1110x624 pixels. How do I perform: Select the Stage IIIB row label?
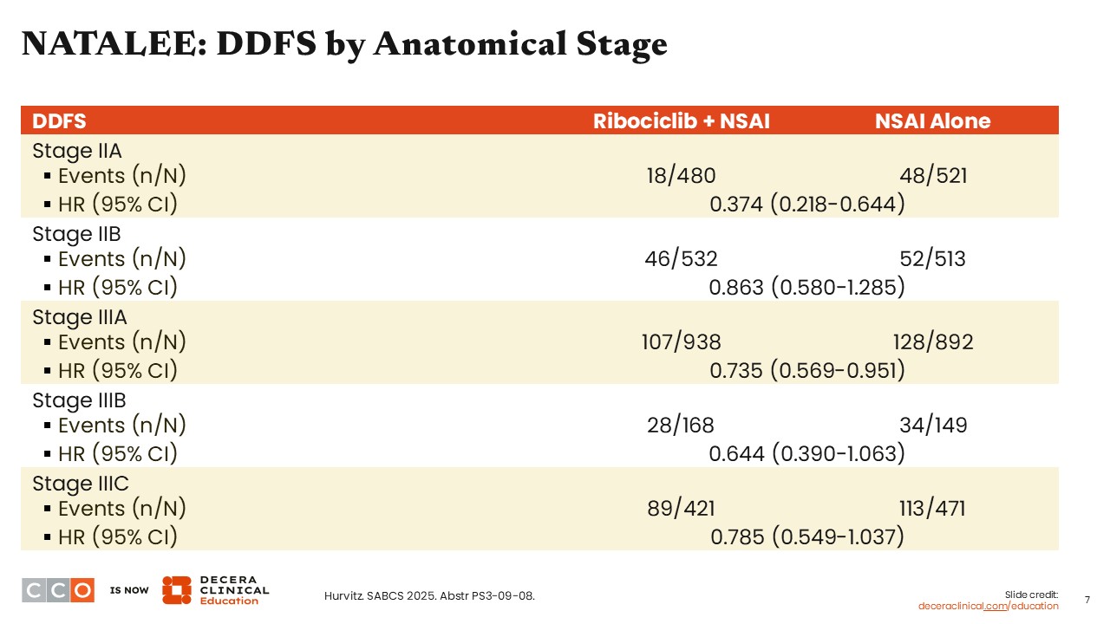[79, 400]
